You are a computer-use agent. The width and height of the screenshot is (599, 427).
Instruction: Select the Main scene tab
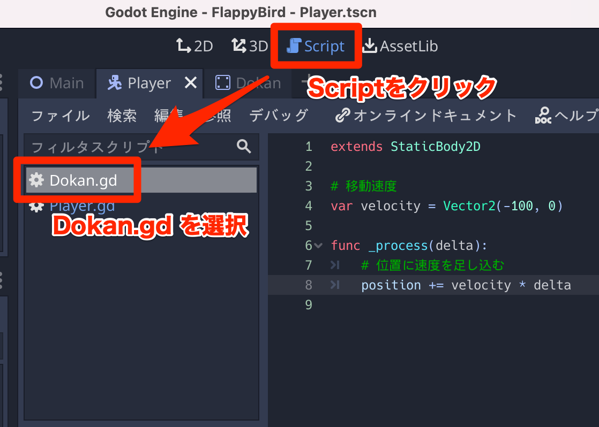click(x=57, y=83)
